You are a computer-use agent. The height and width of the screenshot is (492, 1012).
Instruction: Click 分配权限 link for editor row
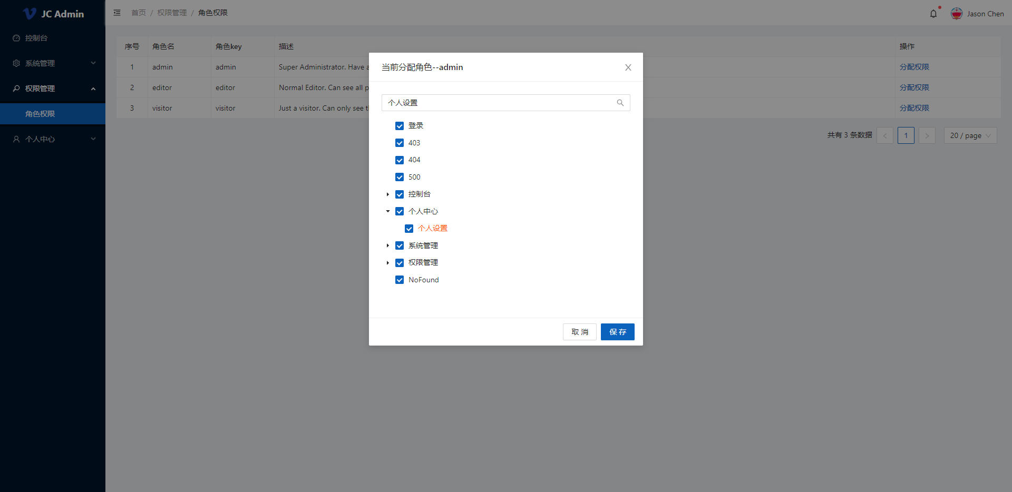(x=914, y=87)
